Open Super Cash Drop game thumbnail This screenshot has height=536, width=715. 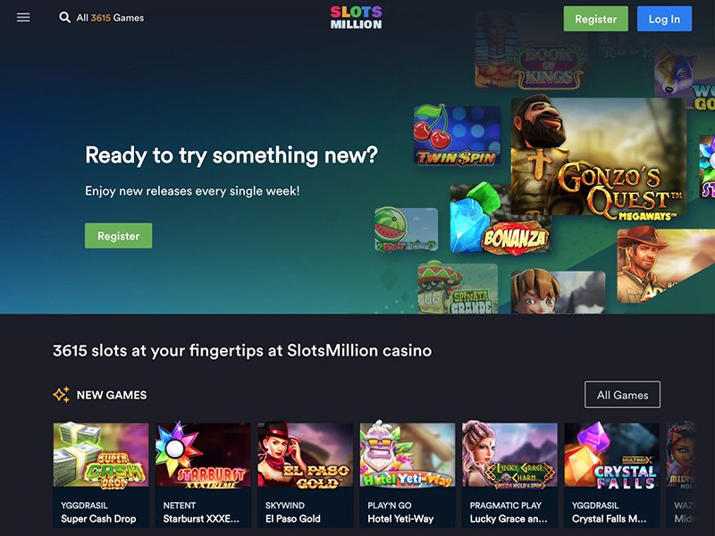101,455
